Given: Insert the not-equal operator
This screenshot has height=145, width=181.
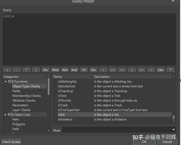Looking at the screenshot, I should tap(141, 70).
